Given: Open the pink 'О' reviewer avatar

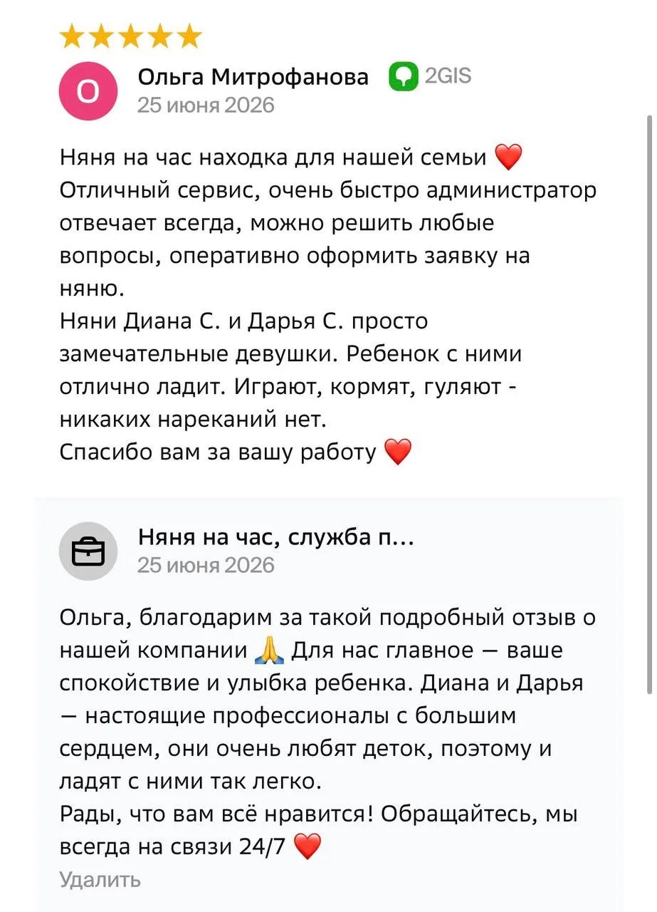Looking at the screenshot, I should point(88,91).
